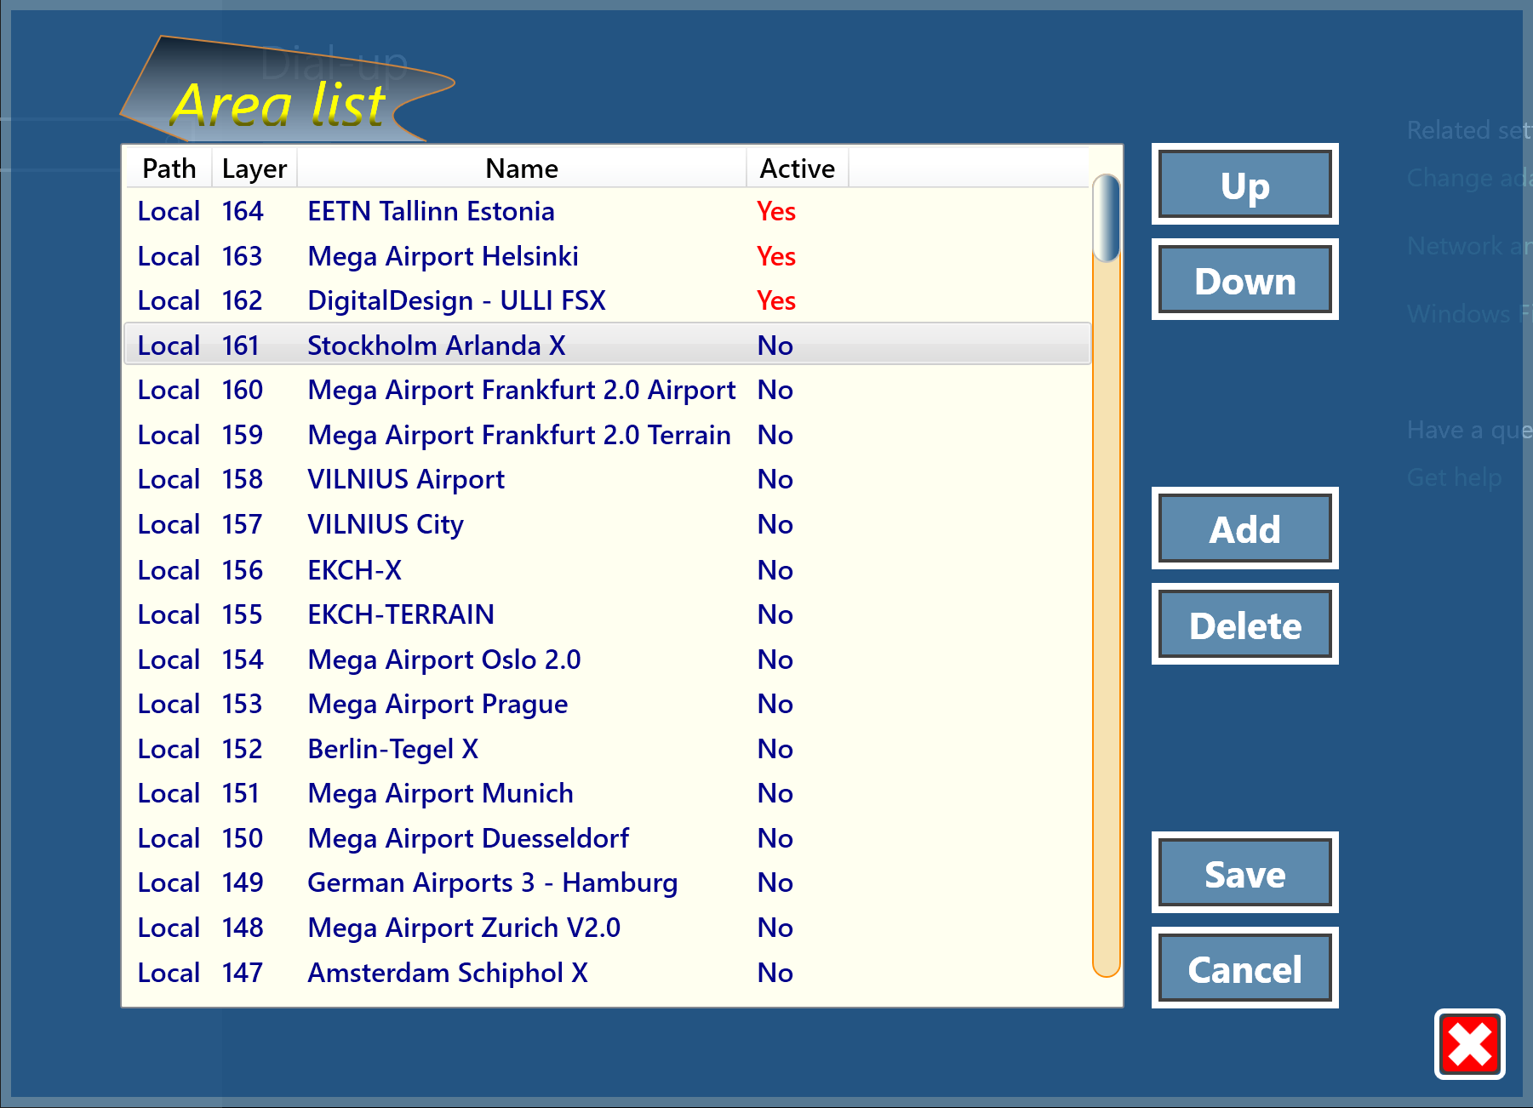Move selected area up with Up button

(1244, 185)
